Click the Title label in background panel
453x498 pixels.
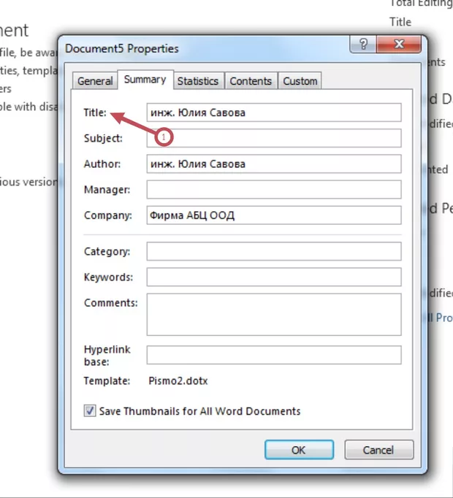point(400,22)
